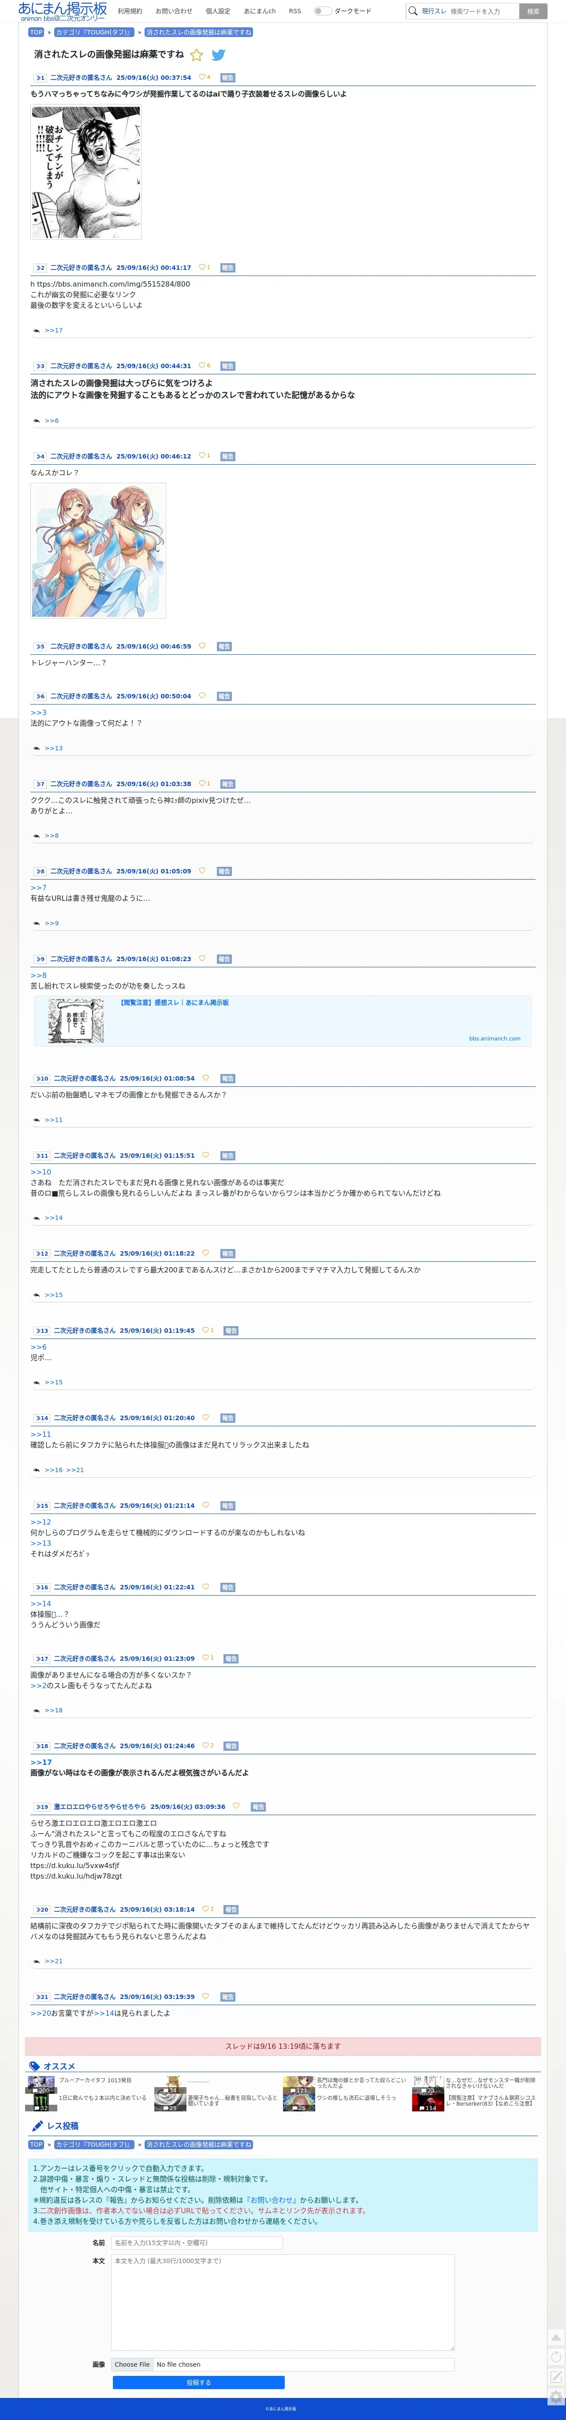The height and width of the screenshot is (2420, 566).
Task: Click the heart icon on post 5
Action: pos(202,645)
